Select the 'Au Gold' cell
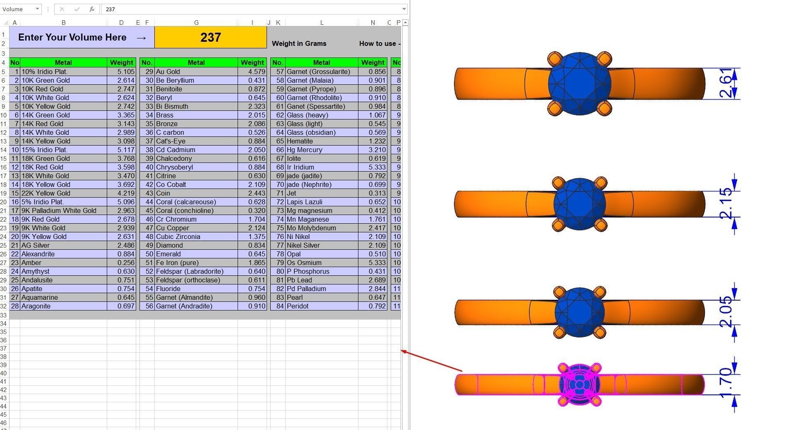This screenshot has width=786, height=430. (196, 72)
